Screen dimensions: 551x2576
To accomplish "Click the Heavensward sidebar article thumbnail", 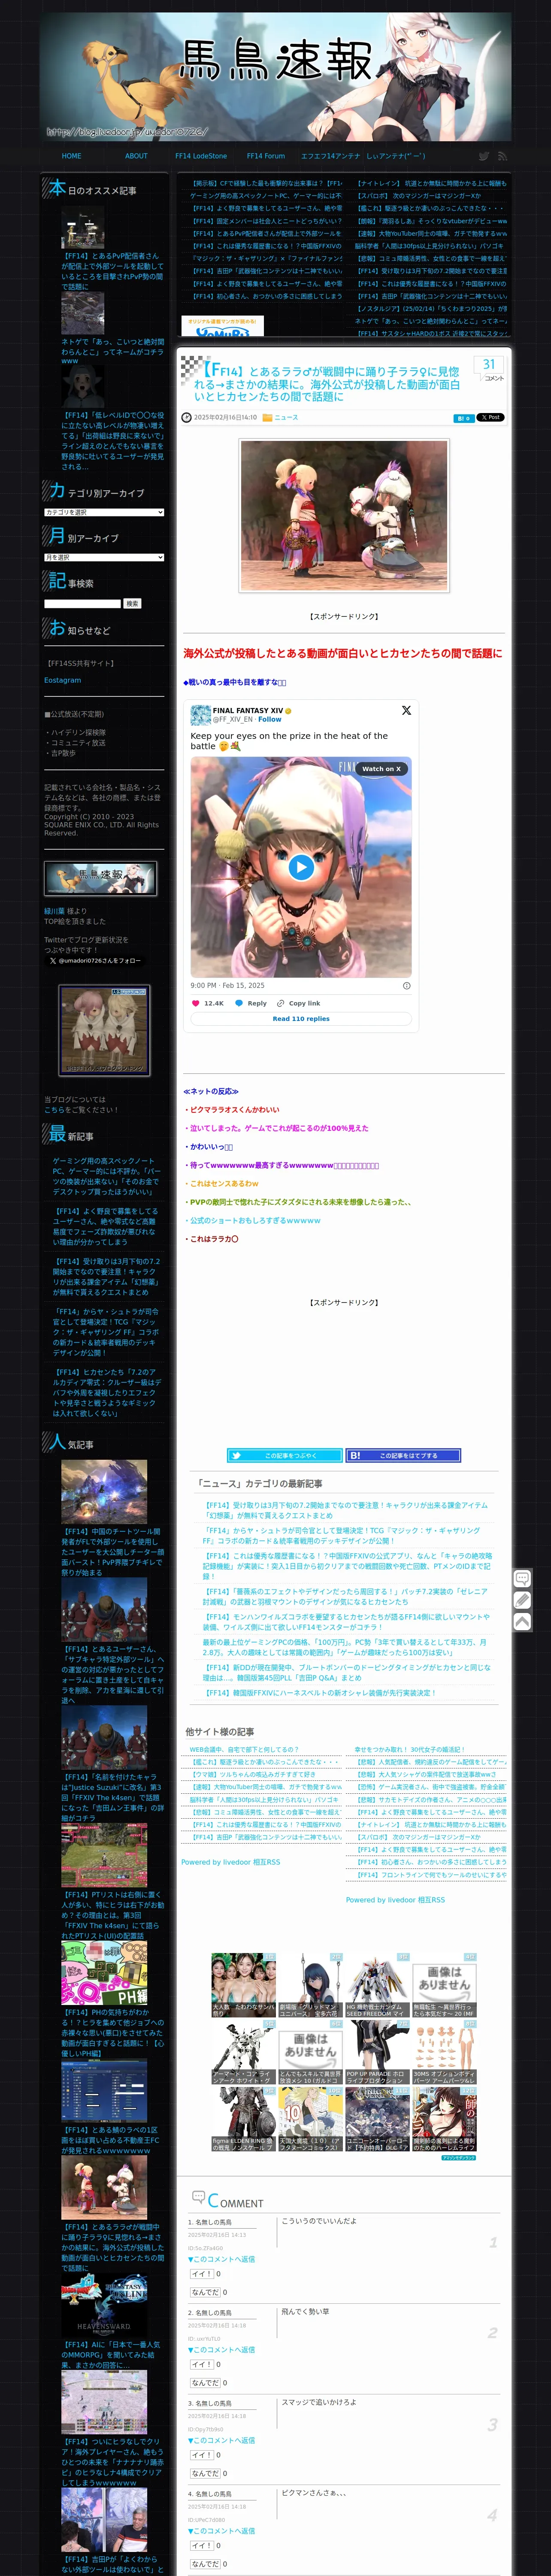I will coord(104,2305).
